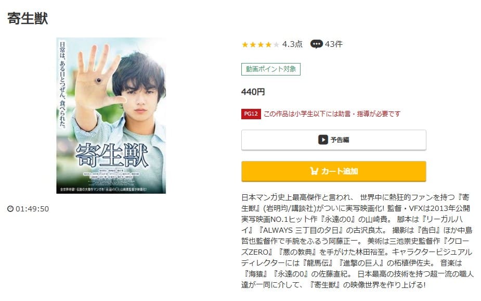Image resolution: width=481 pixels, height=301 pixels.
Task: Click the red PG12 rating badge
Action: (x=251, y=114)
